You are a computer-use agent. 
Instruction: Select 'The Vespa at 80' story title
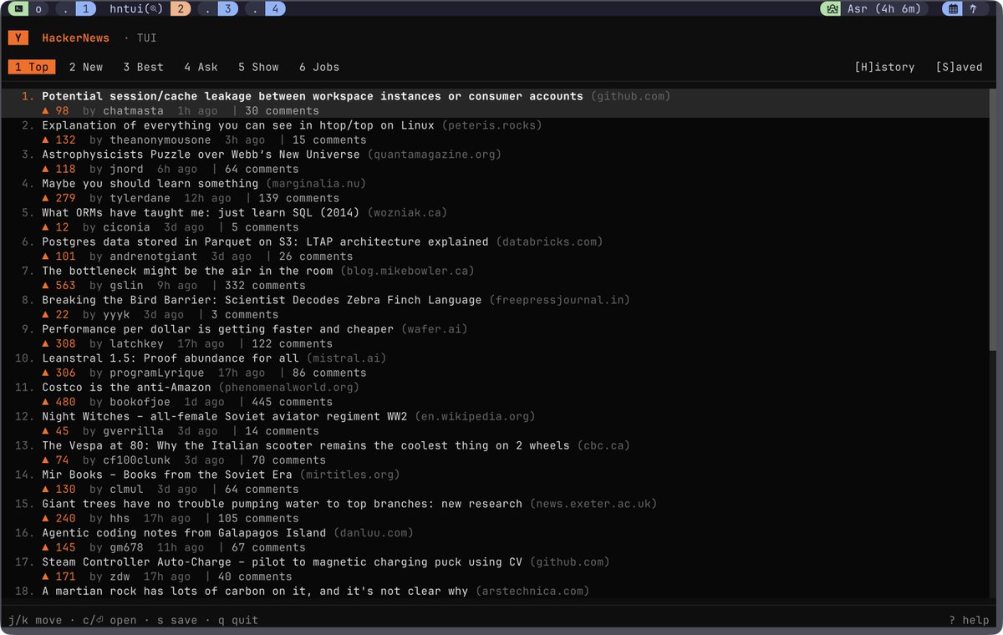[306, 445]
